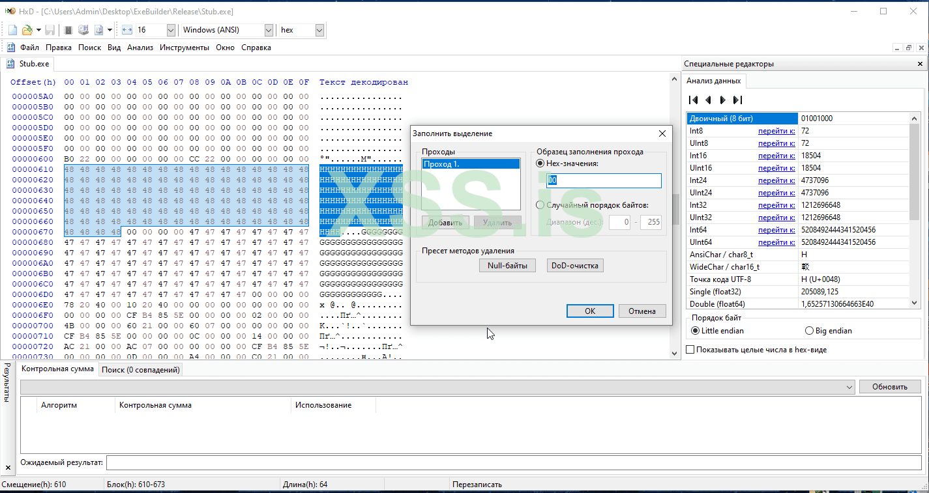This screenshot has width=929, height=493.
Task: Click the Добавить pass button
Action: pos(445,222)
